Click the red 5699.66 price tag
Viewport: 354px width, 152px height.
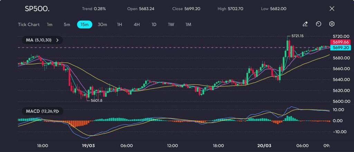(341, 42)
